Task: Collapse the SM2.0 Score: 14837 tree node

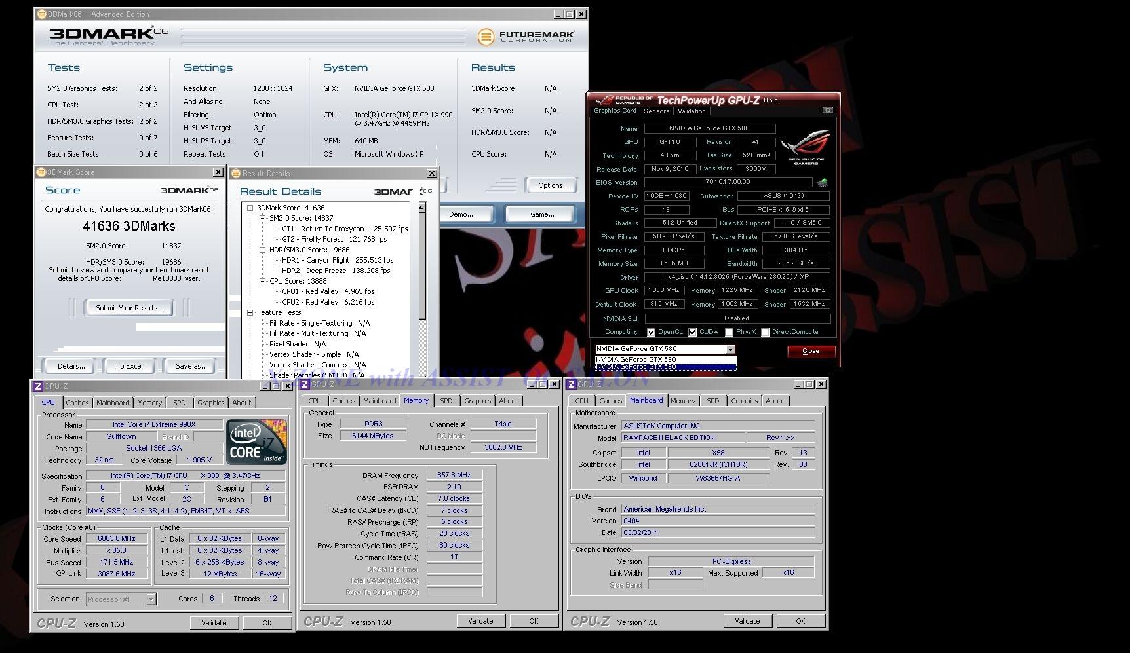Action: pos(262,218)
